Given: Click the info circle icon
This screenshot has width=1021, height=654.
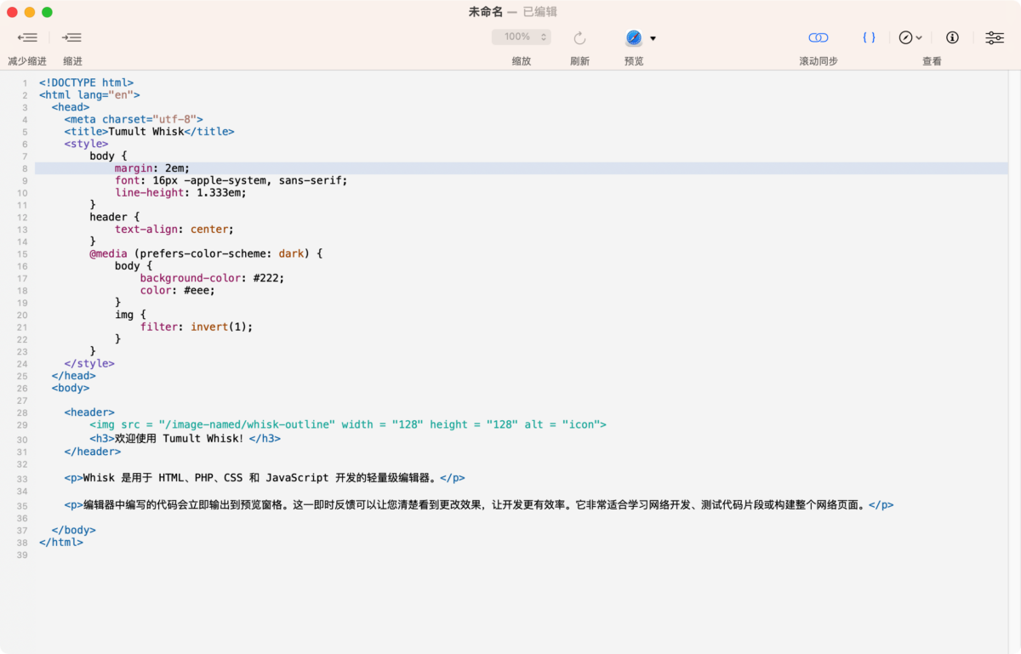Looking at the screenshot, I should click(x=953, y=37).
